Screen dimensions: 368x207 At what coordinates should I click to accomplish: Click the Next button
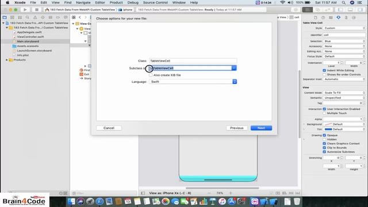(x=261, y=128)
